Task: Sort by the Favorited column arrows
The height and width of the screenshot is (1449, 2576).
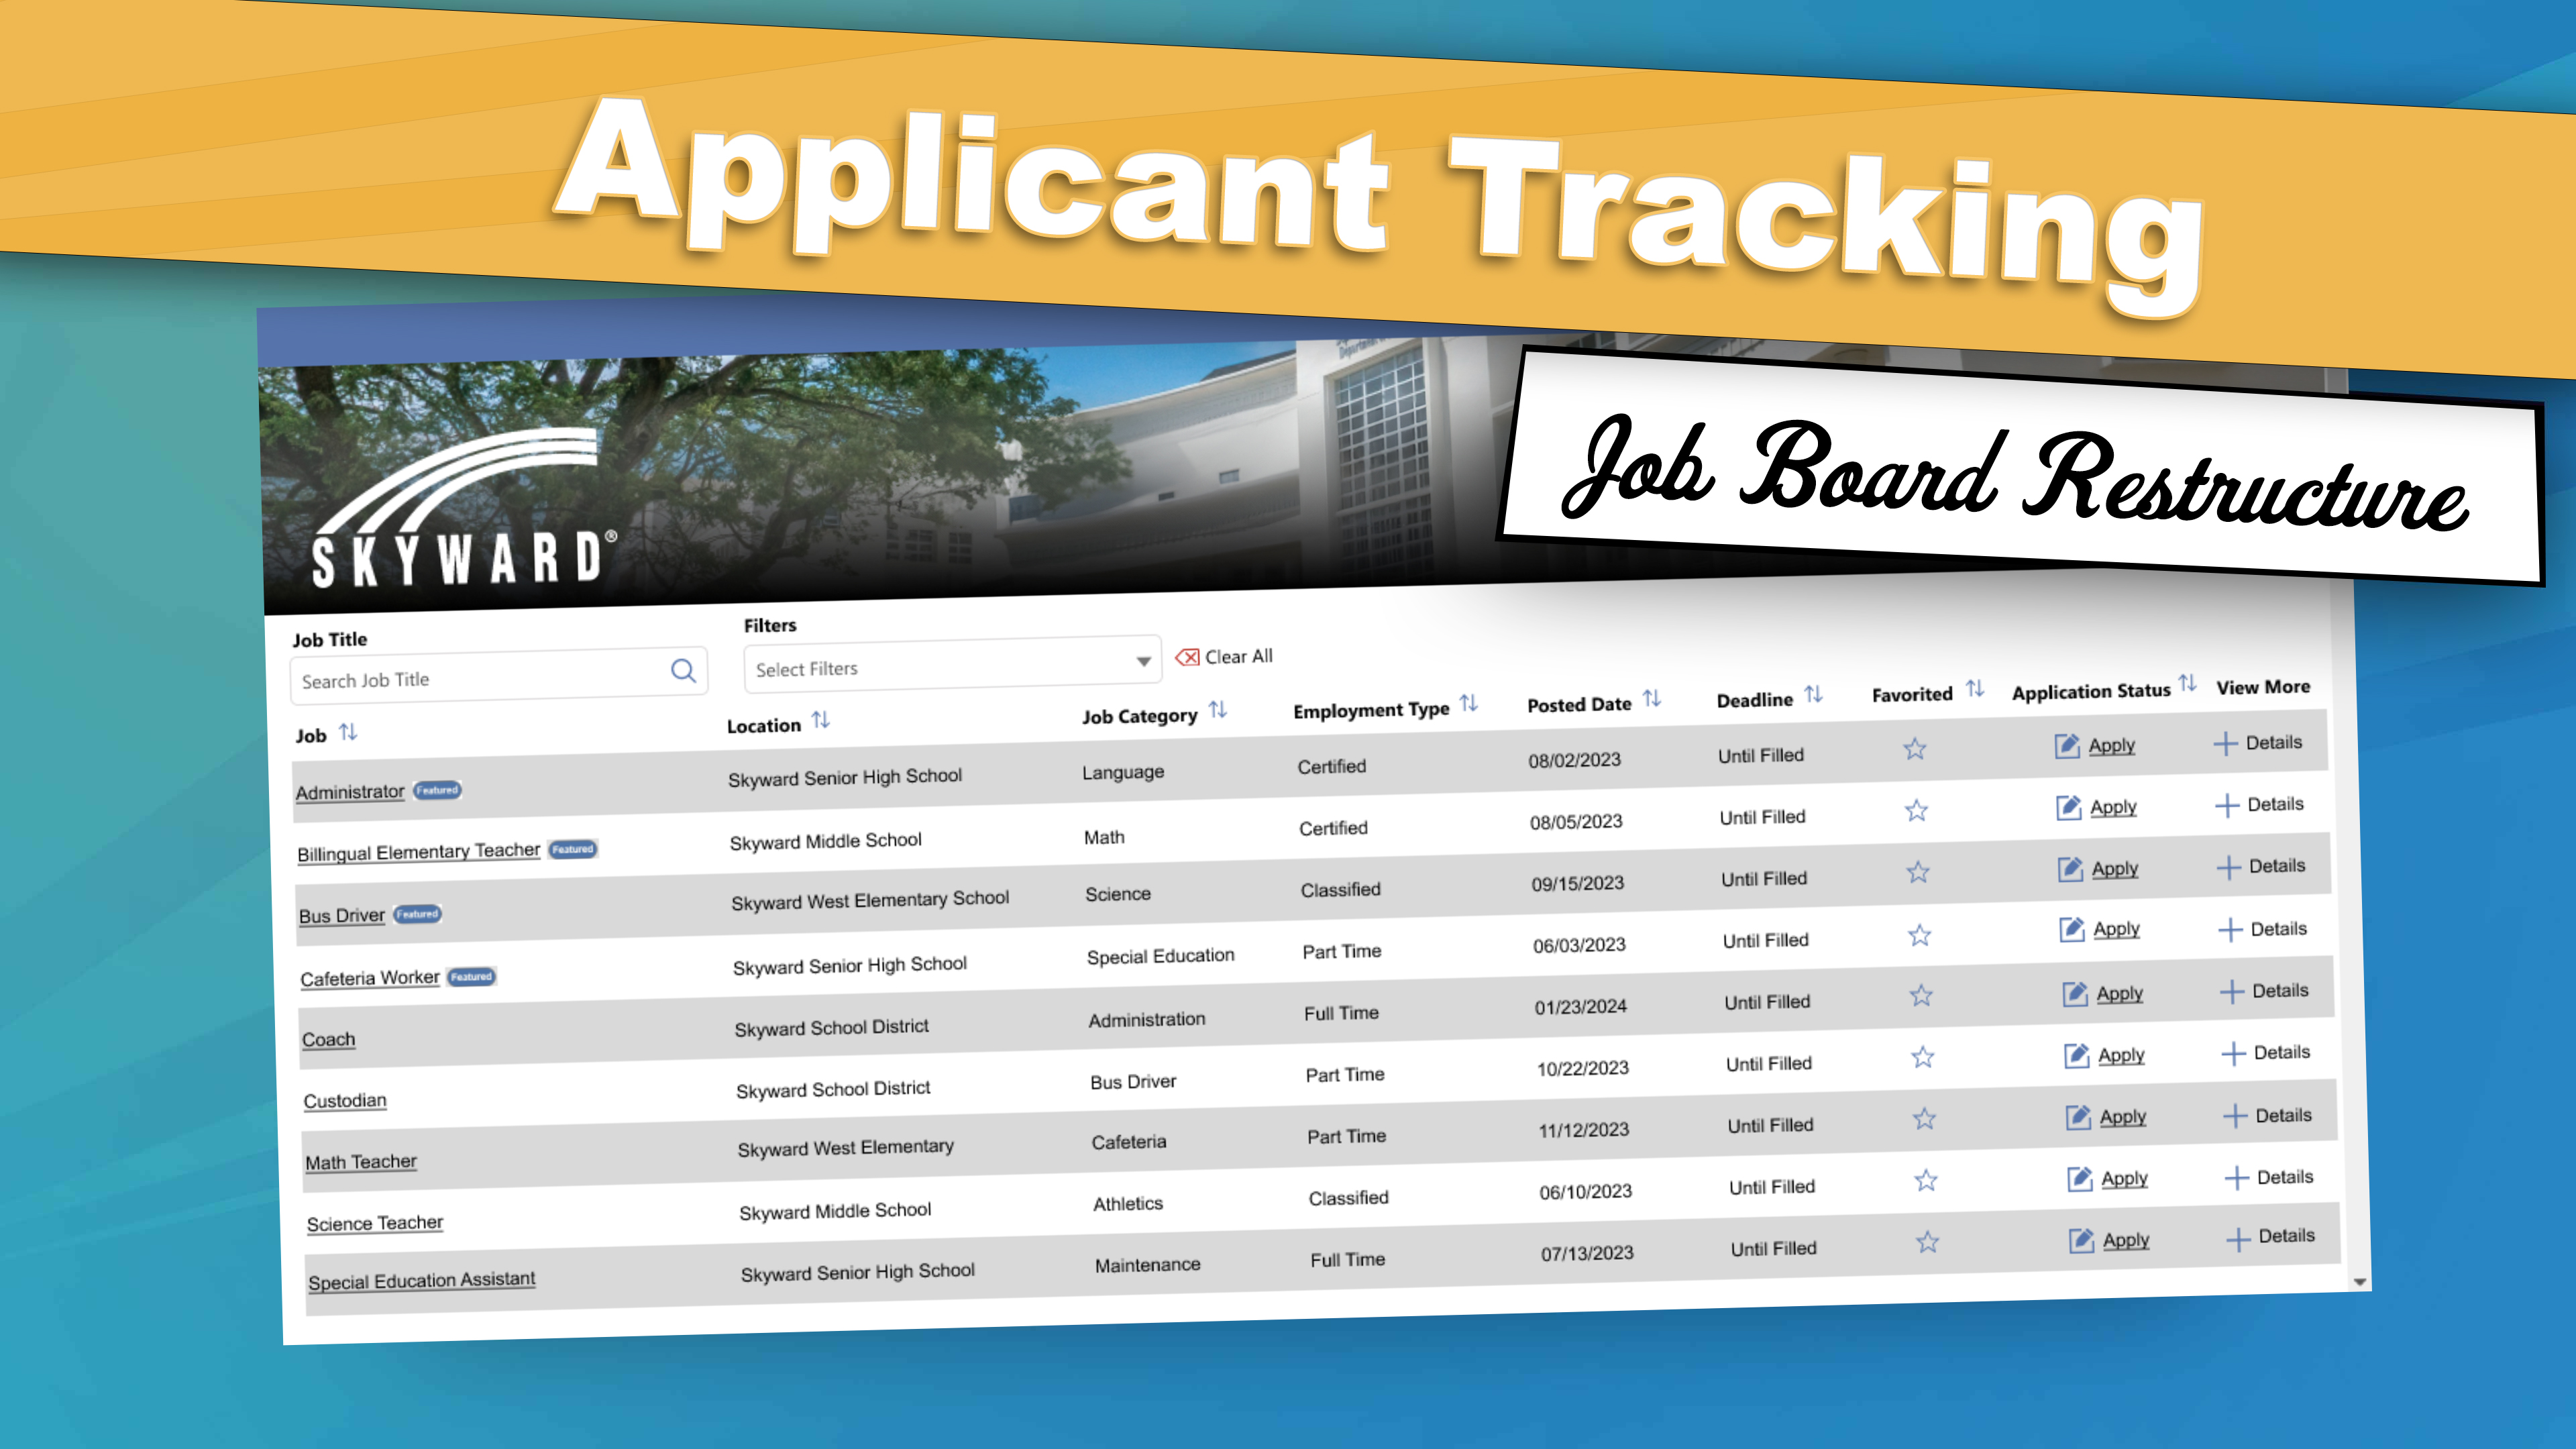Action: (1974, 689)
